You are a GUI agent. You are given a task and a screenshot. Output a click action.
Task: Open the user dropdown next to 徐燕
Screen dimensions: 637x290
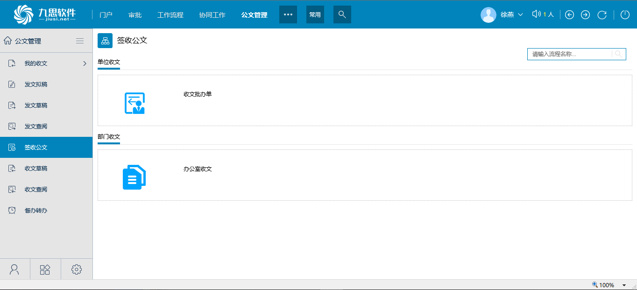click(520, 15)
